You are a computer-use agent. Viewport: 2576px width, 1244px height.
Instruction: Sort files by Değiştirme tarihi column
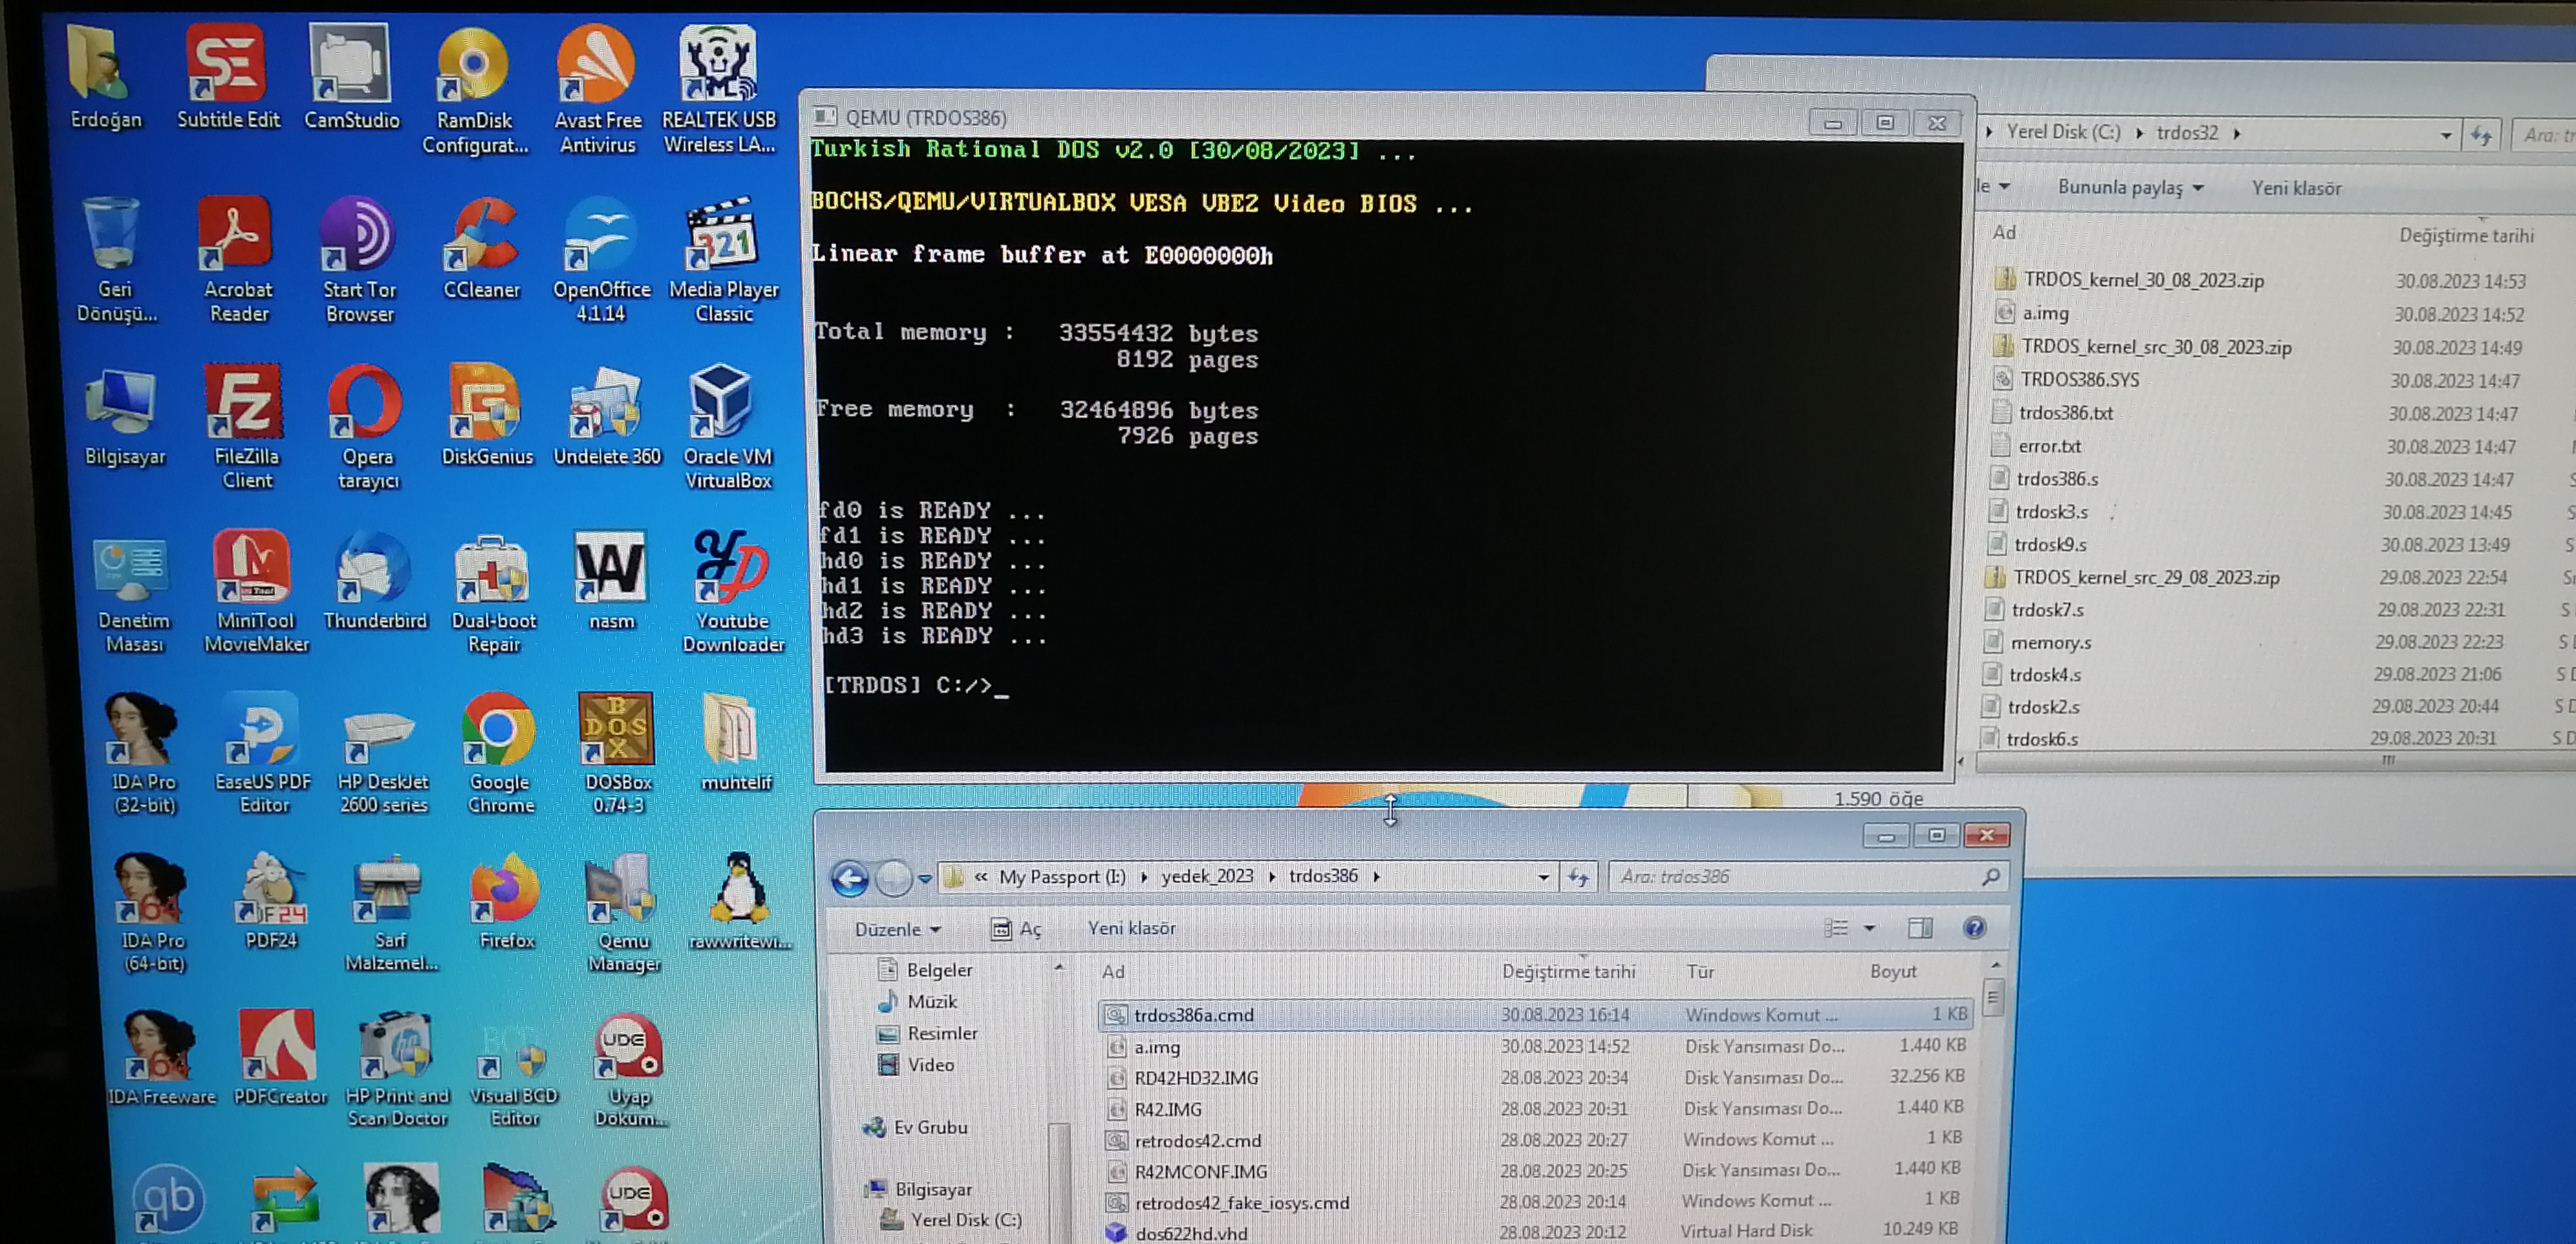(1568, 971)
